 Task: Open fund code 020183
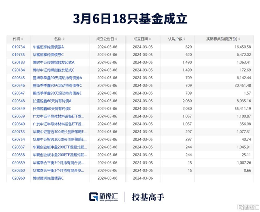(x=19, y=62)
